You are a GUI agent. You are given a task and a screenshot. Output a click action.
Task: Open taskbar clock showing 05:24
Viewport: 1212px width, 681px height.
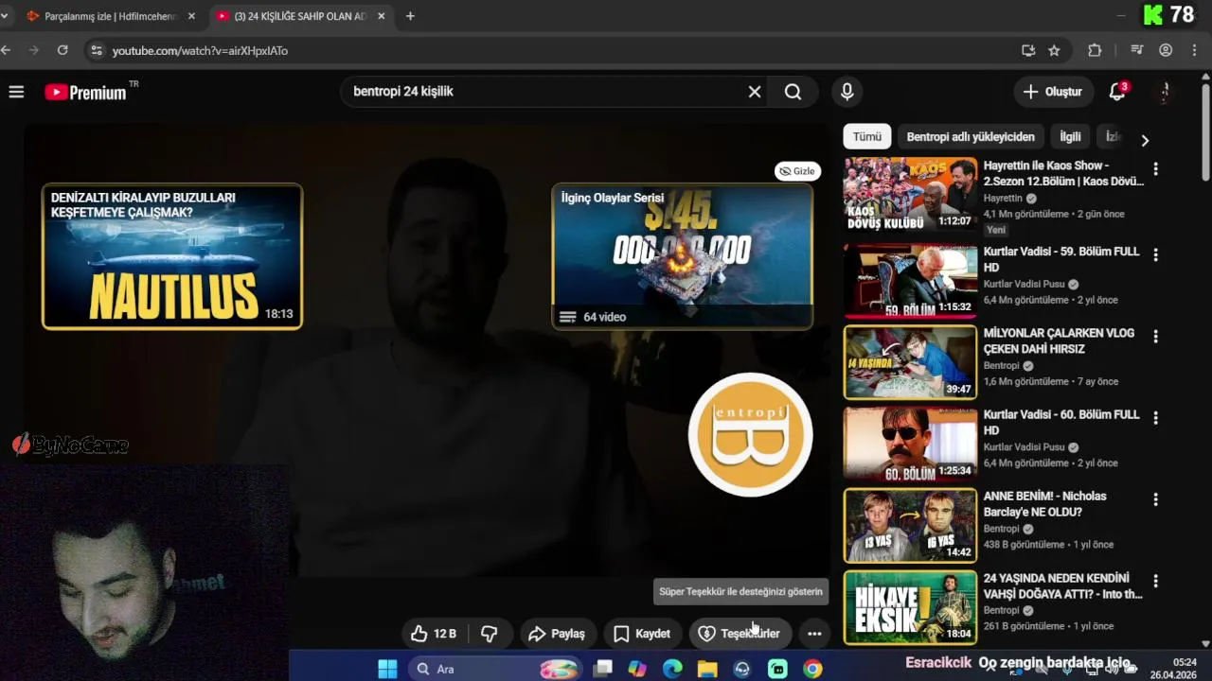[1171, 669]
